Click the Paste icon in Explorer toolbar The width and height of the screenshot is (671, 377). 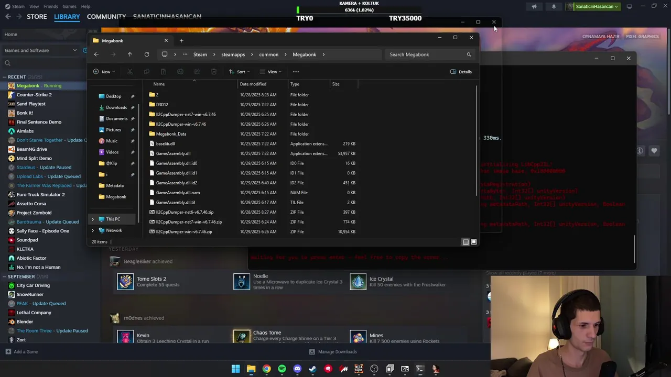pos(164,72)
